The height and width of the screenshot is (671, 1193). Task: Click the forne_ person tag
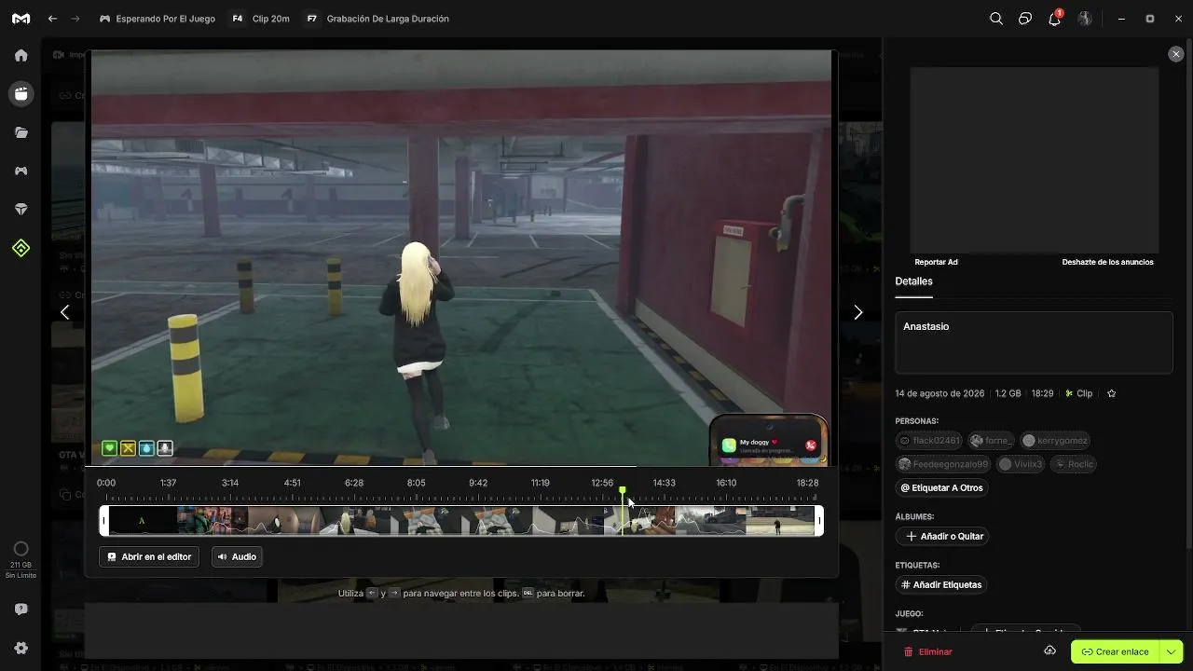click(990, 441)
